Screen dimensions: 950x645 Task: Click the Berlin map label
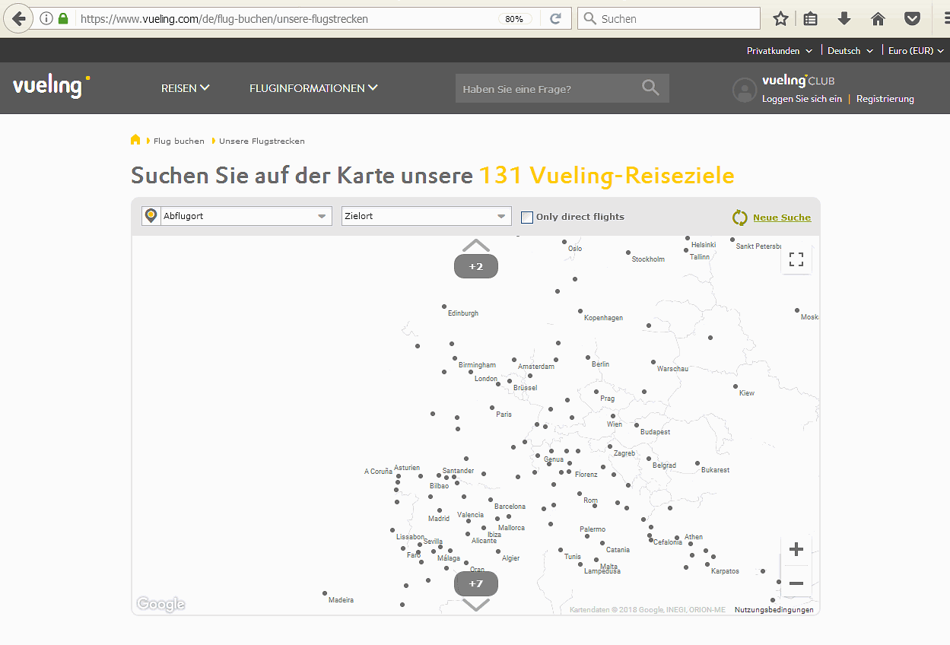[600, 364]
